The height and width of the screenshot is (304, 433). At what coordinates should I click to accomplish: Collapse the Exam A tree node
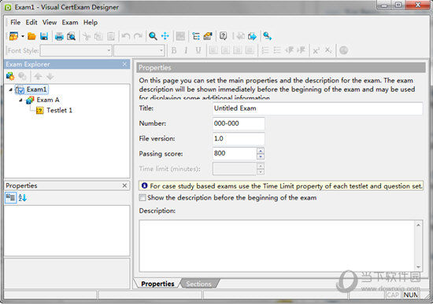click(20, 100)
